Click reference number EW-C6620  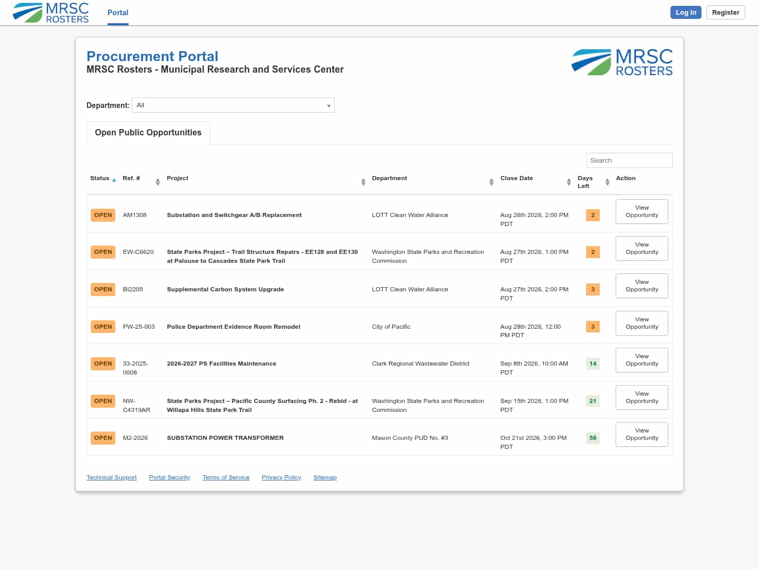tap(138, 252)
